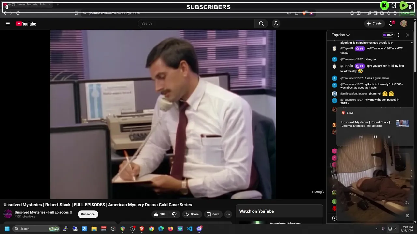417x234 pixels.
Task: Like the video with thumbs up
Action: [x=160, y=214]
